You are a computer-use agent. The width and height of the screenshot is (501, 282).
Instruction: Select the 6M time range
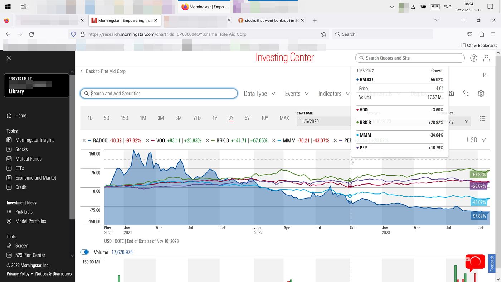(x=179, y=118)
